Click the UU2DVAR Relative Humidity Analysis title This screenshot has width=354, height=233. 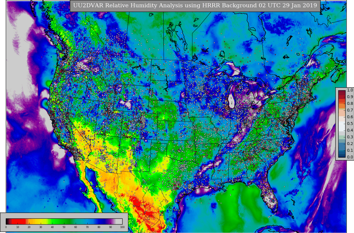point(195,6)
